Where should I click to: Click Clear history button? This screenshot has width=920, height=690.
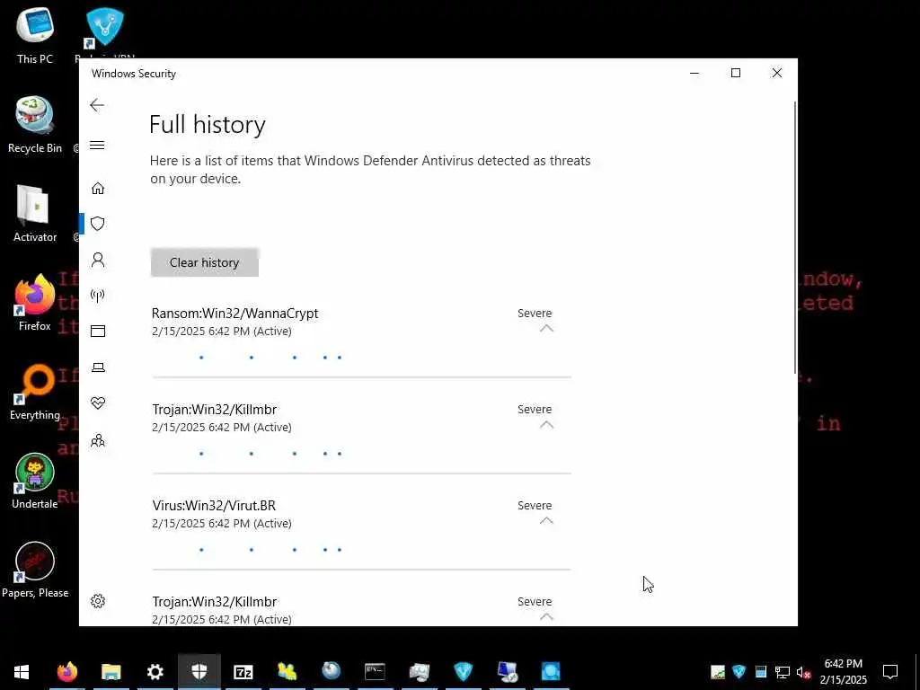coord(204,262)
